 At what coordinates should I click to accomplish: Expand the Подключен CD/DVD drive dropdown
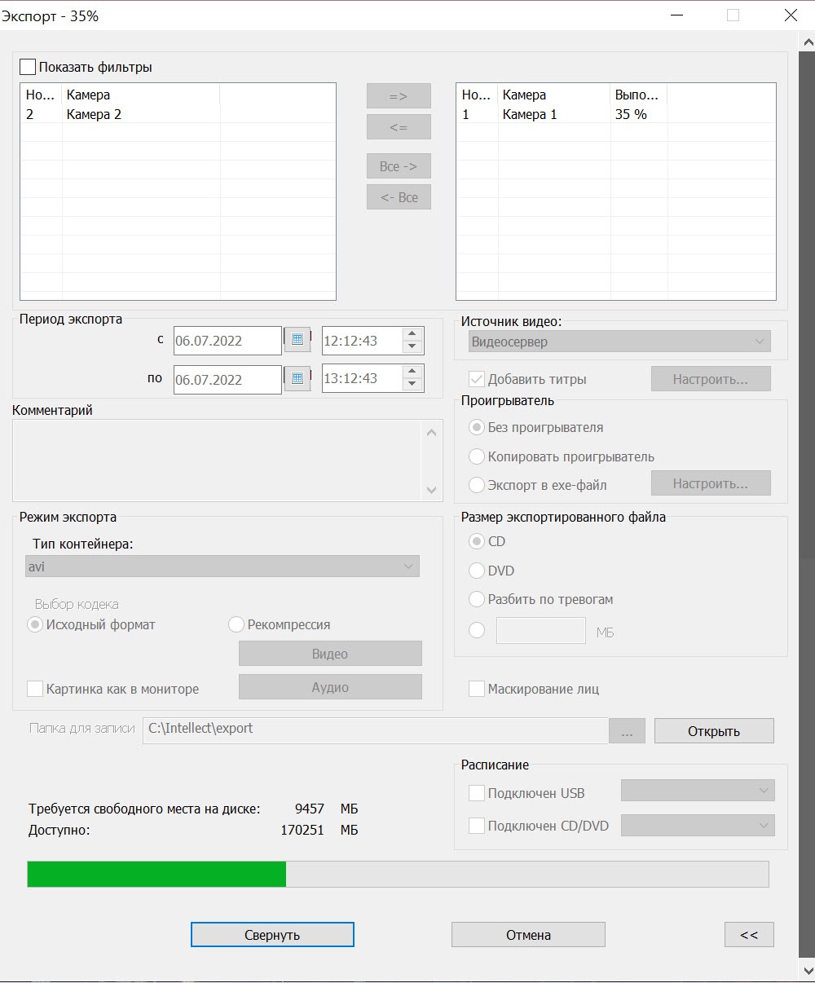coord(698,826)
